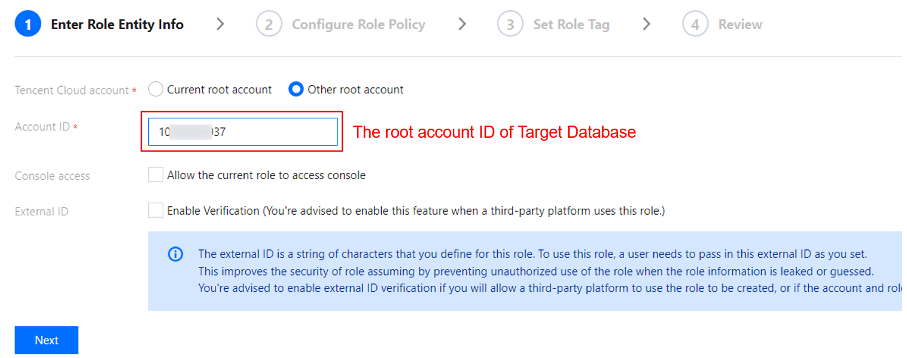
Task: Click the chevron after Configure Role Policy
Action: (463, 24)
